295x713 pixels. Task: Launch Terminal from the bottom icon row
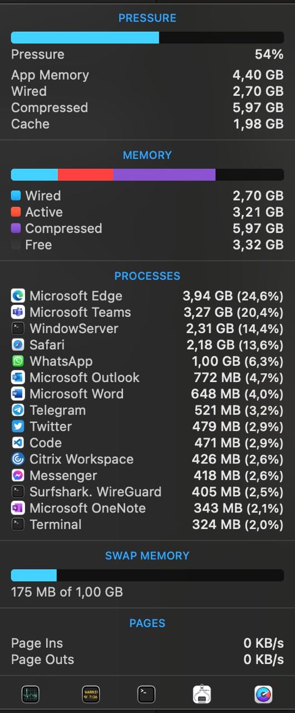click(146, 694)
